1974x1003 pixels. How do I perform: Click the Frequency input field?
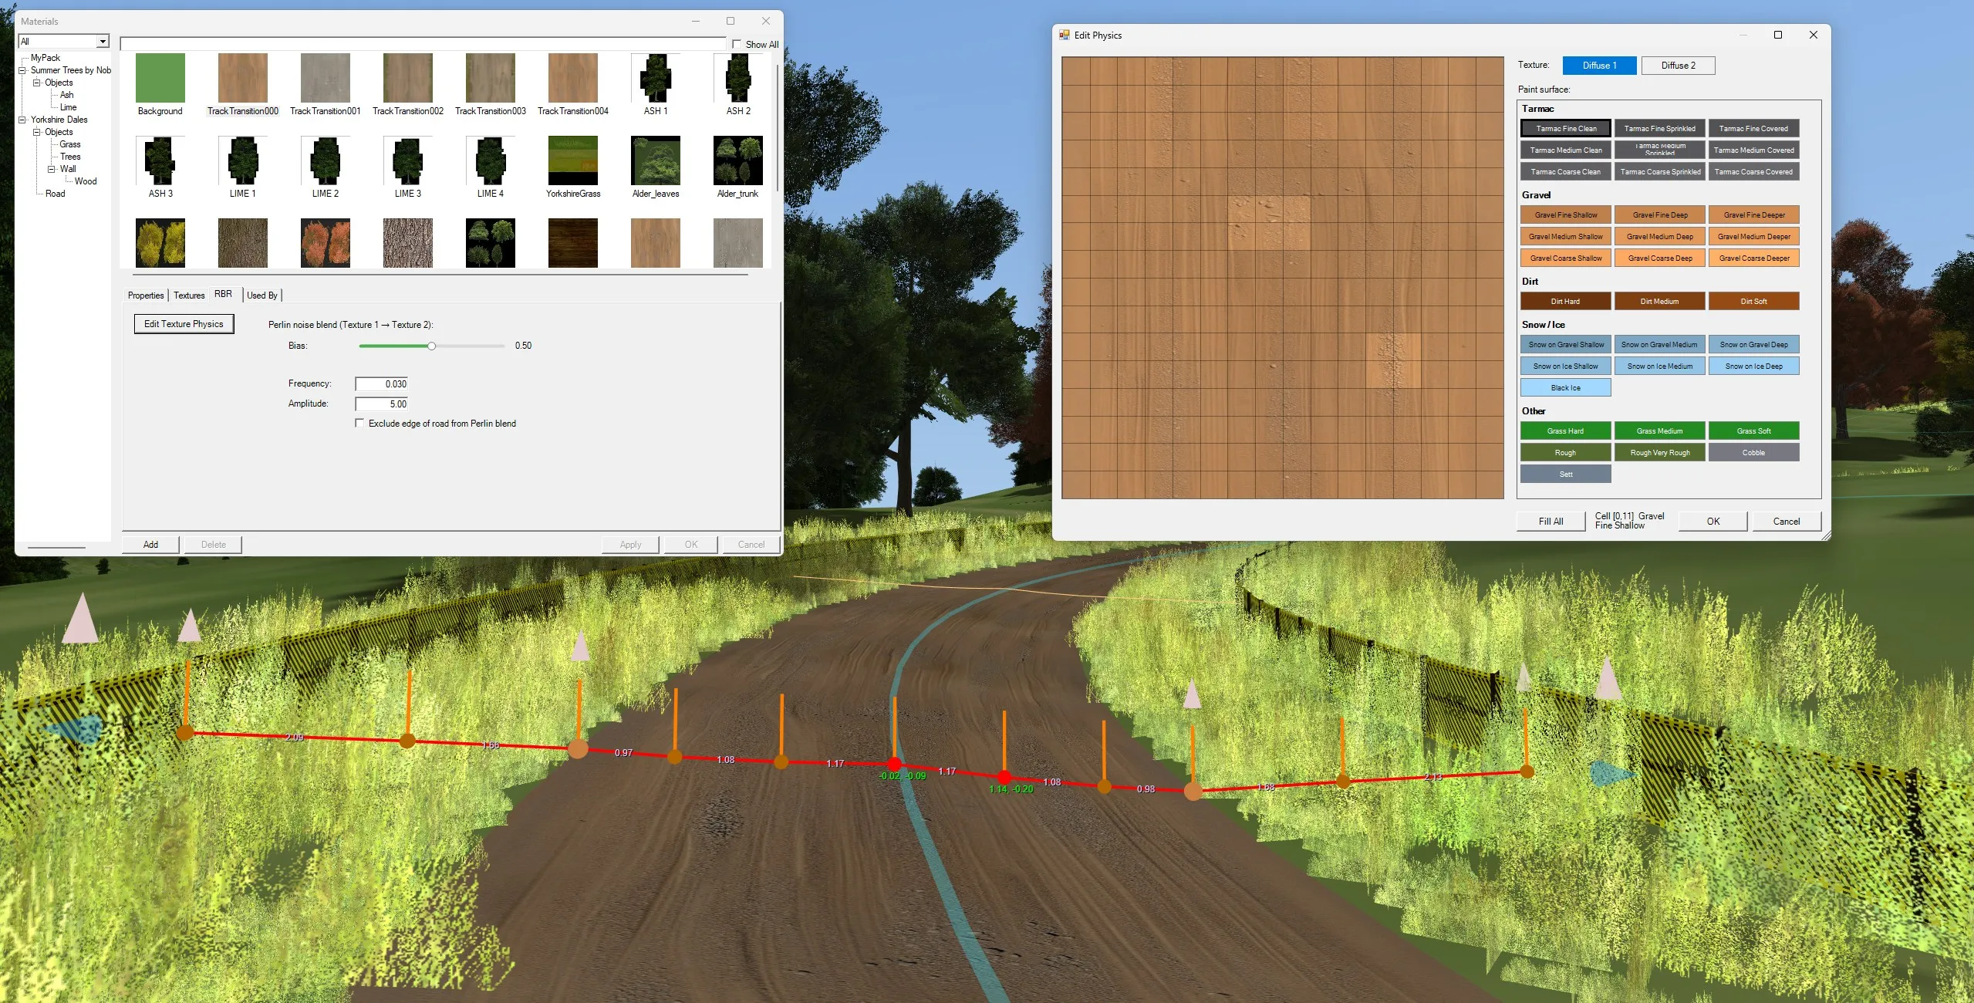382,383
